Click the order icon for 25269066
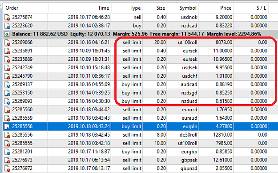 [x=7, y=43]
